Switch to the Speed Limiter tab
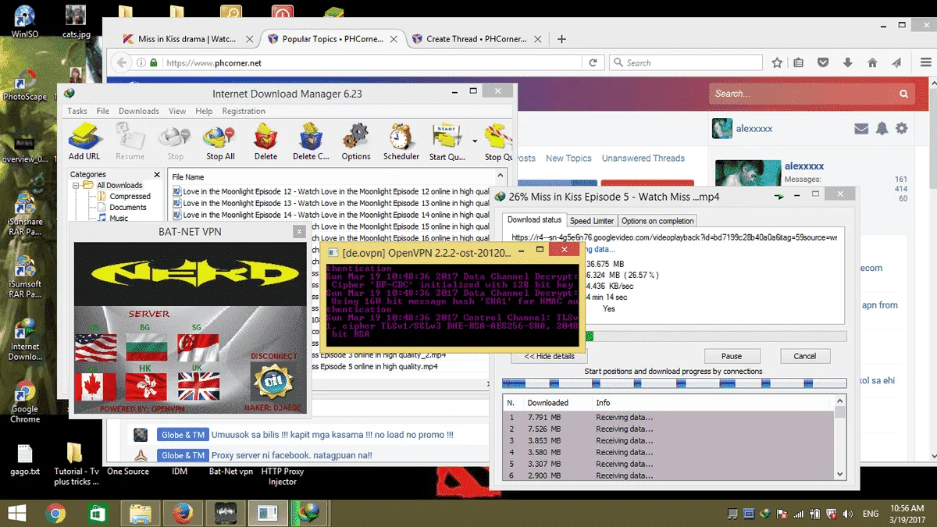Viewport: 937px width, 527px height. (592, 221)
